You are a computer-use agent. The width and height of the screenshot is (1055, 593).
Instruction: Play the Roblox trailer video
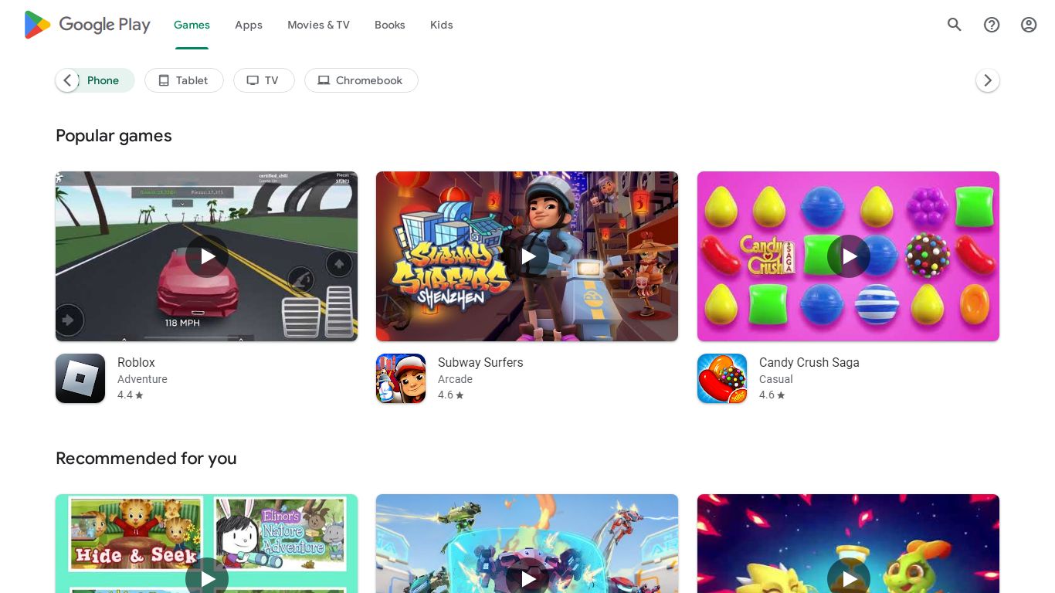(x=207, y=256)
